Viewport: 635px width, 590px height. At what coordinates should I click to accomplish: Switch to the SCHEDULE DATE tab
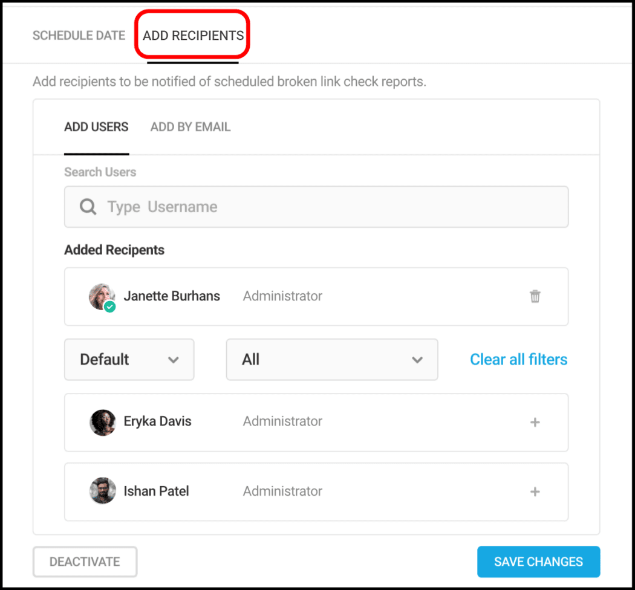[79, 35]
